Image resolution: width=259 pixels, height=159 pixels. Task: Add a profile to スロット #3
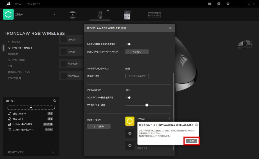coord(130,145)
